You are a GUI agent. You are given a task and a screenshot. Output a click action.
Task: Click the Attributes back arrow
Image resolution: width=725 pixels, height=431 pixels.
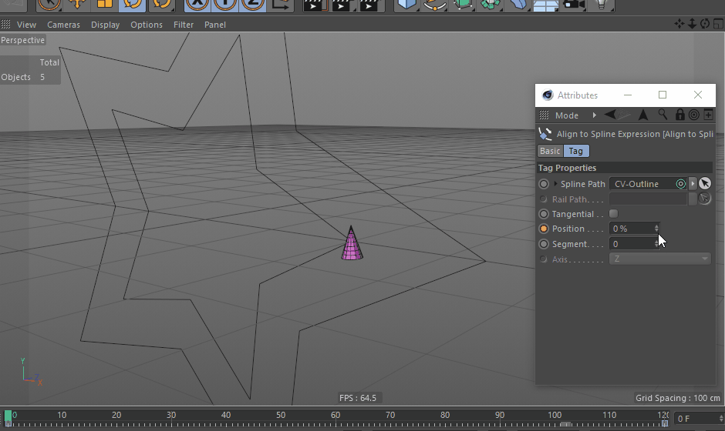(x=610, y=115)
